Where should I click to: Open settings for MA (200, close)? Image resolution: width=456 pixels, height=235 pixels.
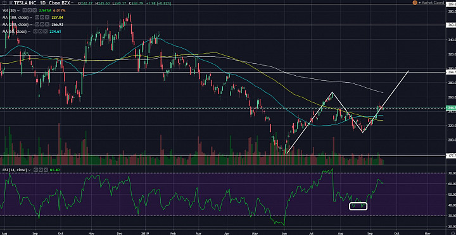point(42,25)
